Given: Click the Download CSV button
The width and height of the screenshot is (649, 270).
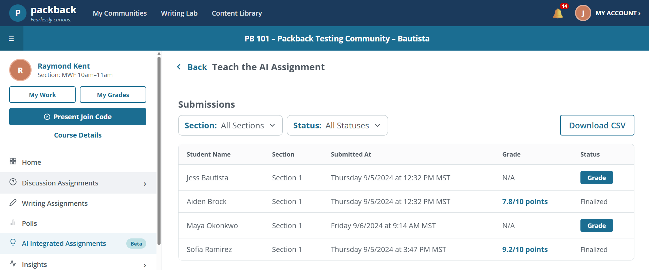Looking at the screenshot, I should (x=597, y=125).
